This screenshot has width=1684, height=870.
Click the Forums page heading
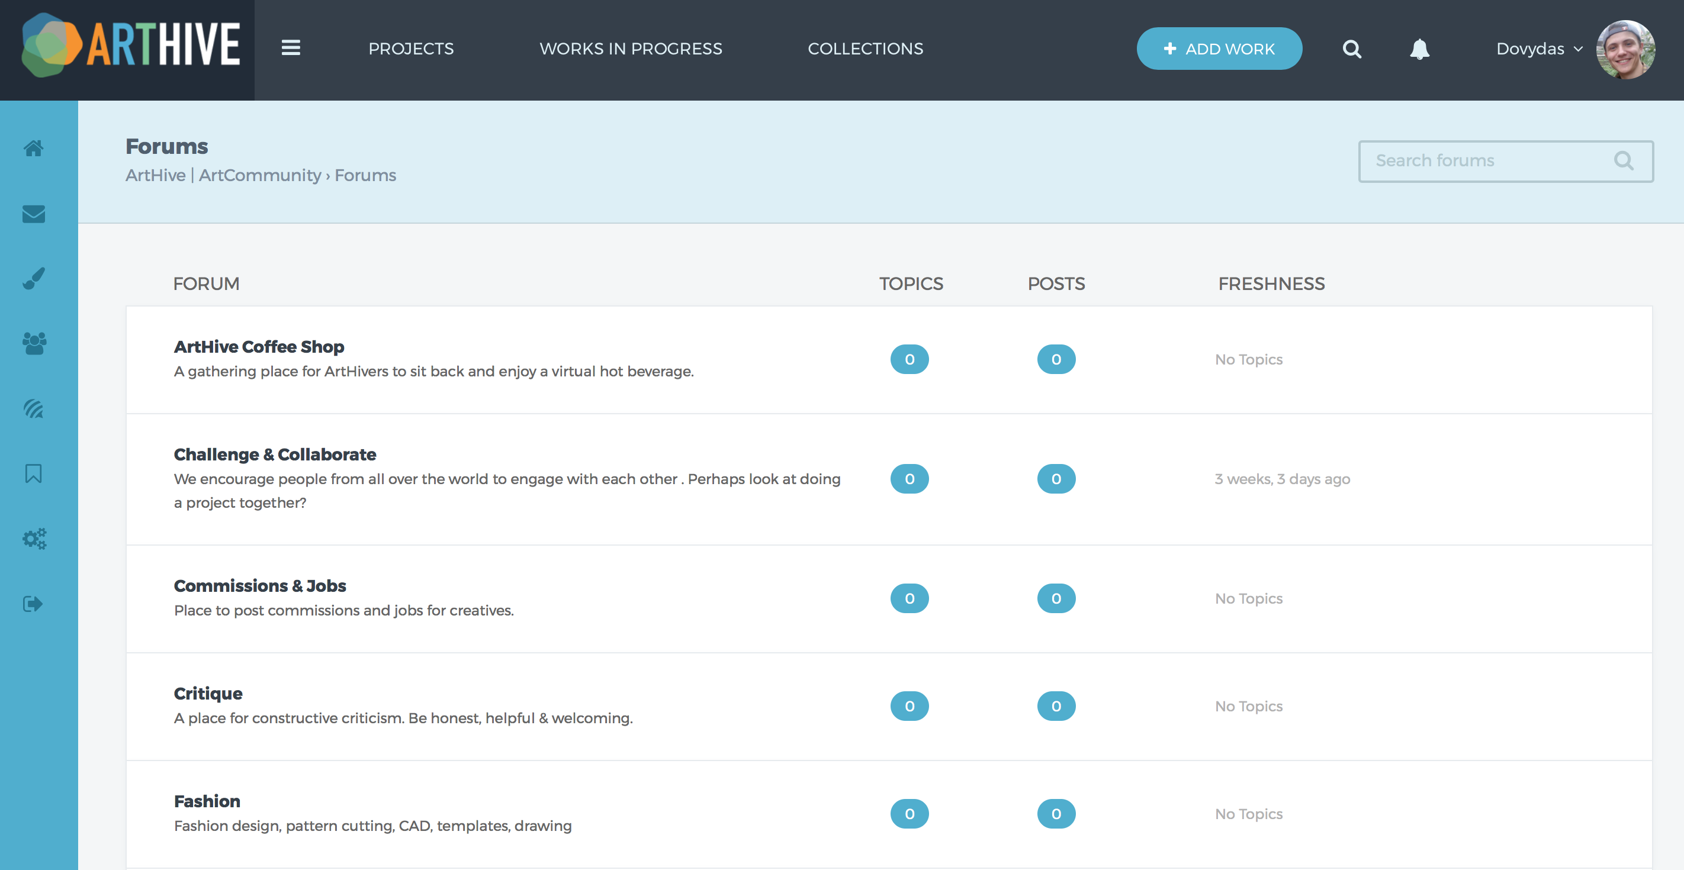(x=167, y=146)
